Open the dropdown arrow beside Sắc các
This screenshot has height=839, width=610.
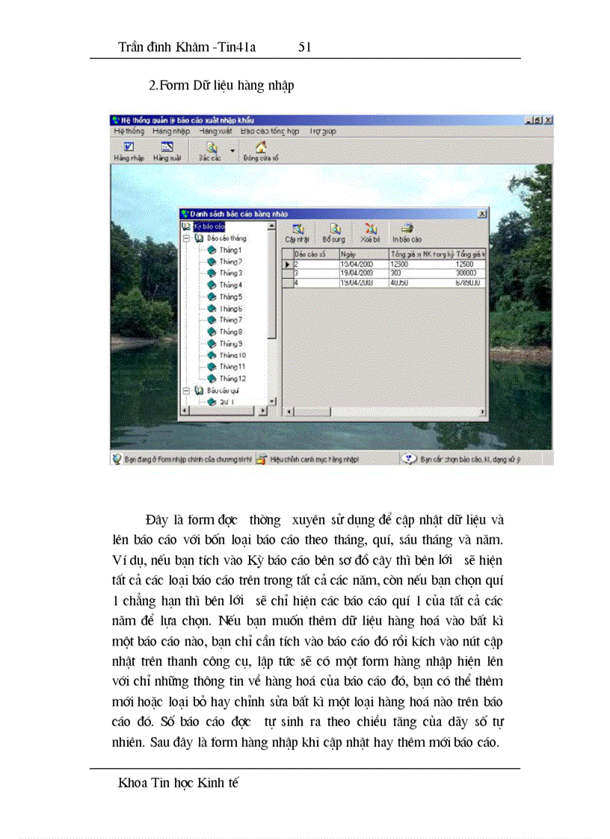click(232, 149)
